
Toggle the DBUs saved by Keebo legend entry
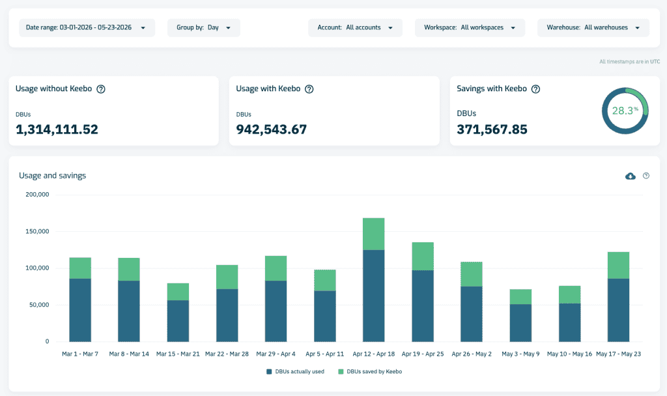[x=370, y=371]
